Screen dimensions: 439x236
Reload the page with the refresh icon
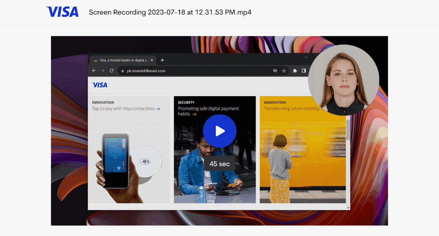click(x=111, y=71)
